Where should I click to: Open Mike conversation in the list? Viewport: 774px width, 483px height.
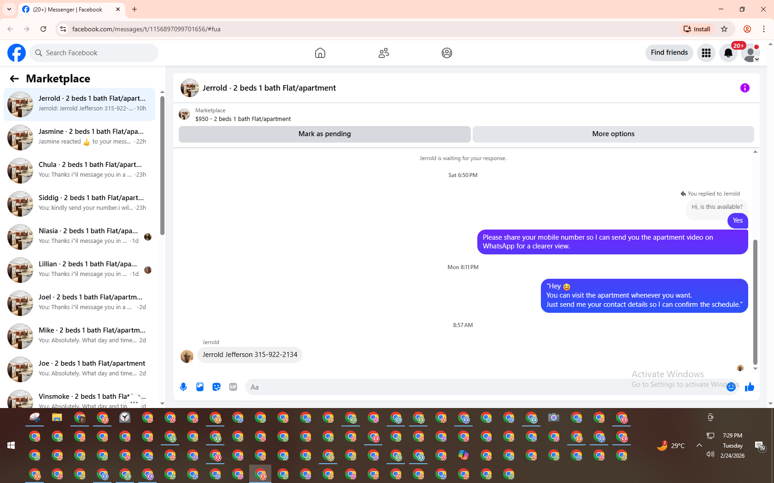pos(79,336)
